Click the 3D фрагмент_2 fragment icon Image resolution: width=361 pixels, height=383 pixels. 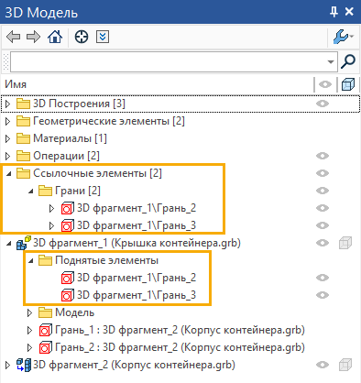click(24, 365)
